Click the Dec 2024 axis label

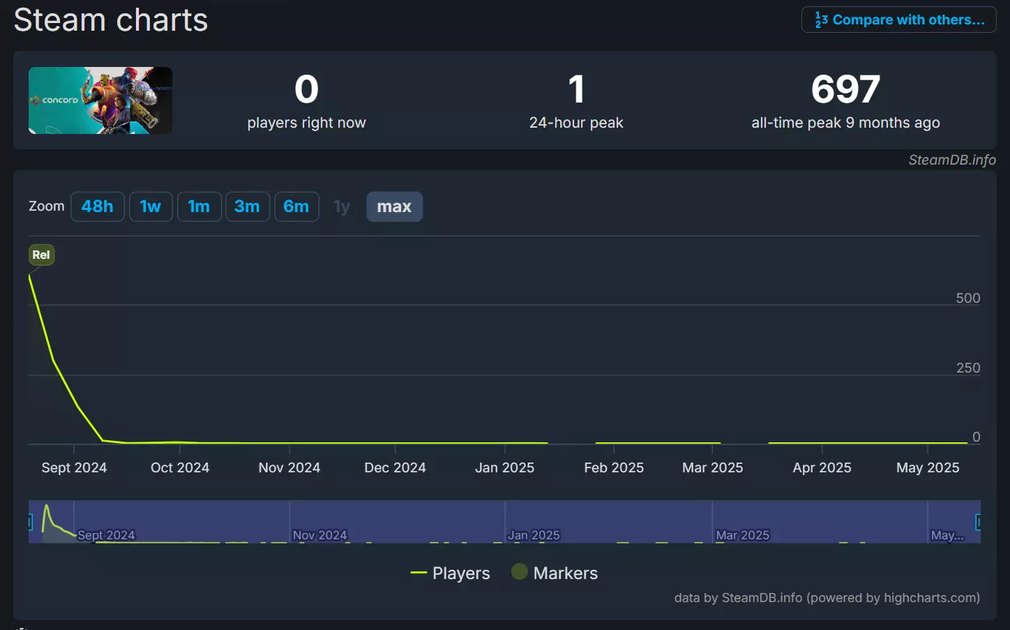coord(395,467)
